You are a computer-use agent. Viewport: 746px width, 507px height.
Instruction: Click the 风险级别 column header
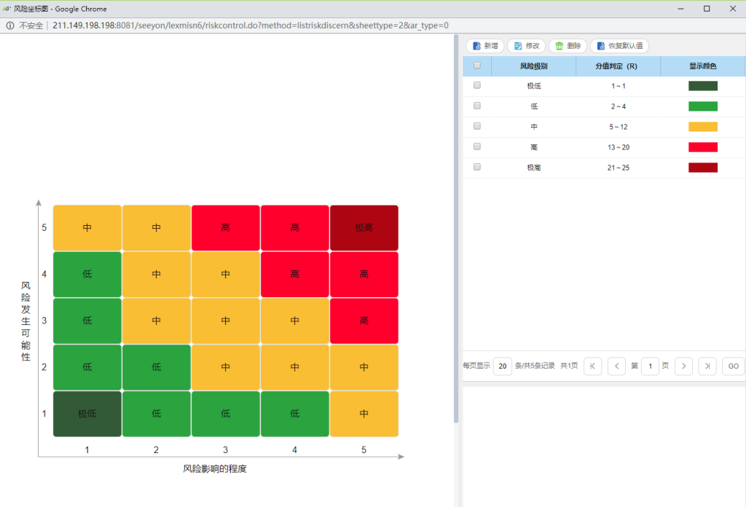pos(533,66)
